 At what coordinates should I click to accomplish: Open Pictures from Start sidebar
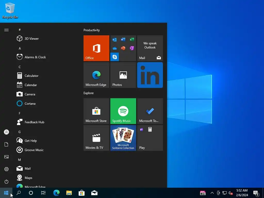coord(6,157)
